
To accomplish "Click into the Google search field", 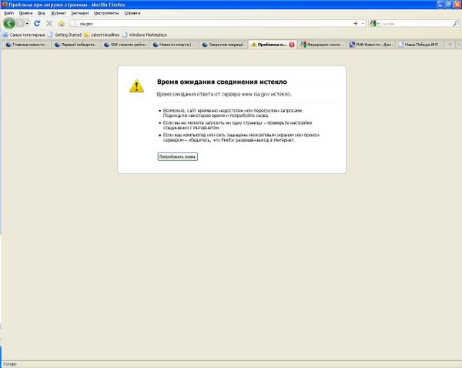I will point(417,24).
